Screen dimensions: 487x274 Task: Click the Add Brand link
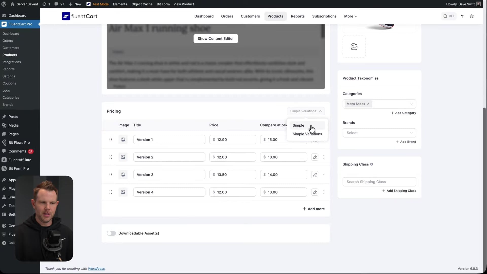tap(406, 142)
